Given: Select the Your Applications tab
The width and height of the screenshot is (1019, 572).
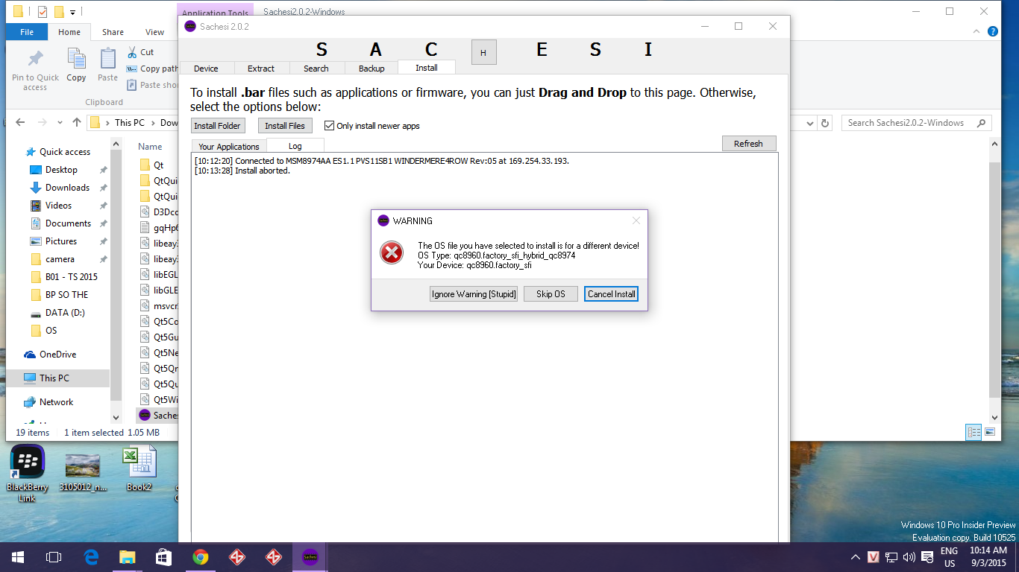Looking at the screenshot, I should (228, 147).
